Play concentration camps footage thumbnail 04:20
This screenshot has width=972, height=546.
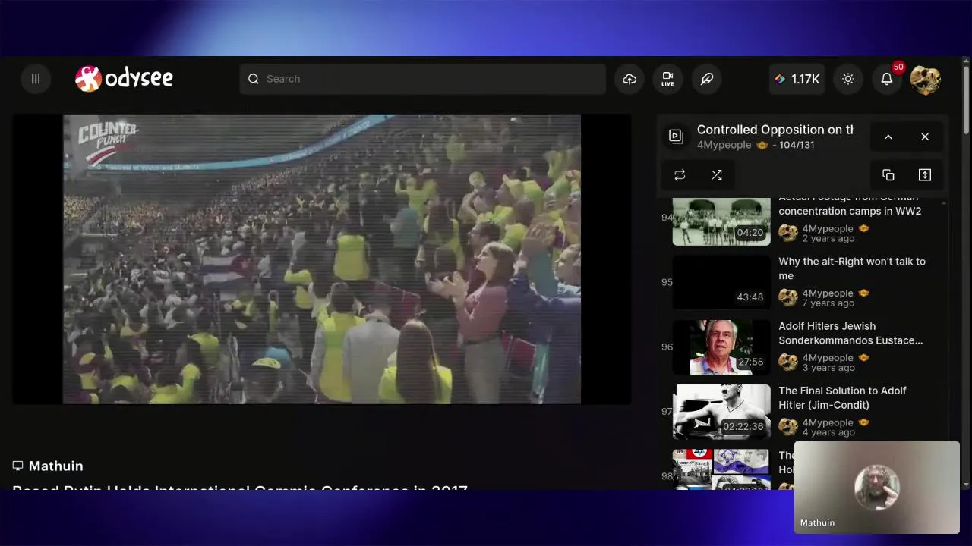pos(721,221)
